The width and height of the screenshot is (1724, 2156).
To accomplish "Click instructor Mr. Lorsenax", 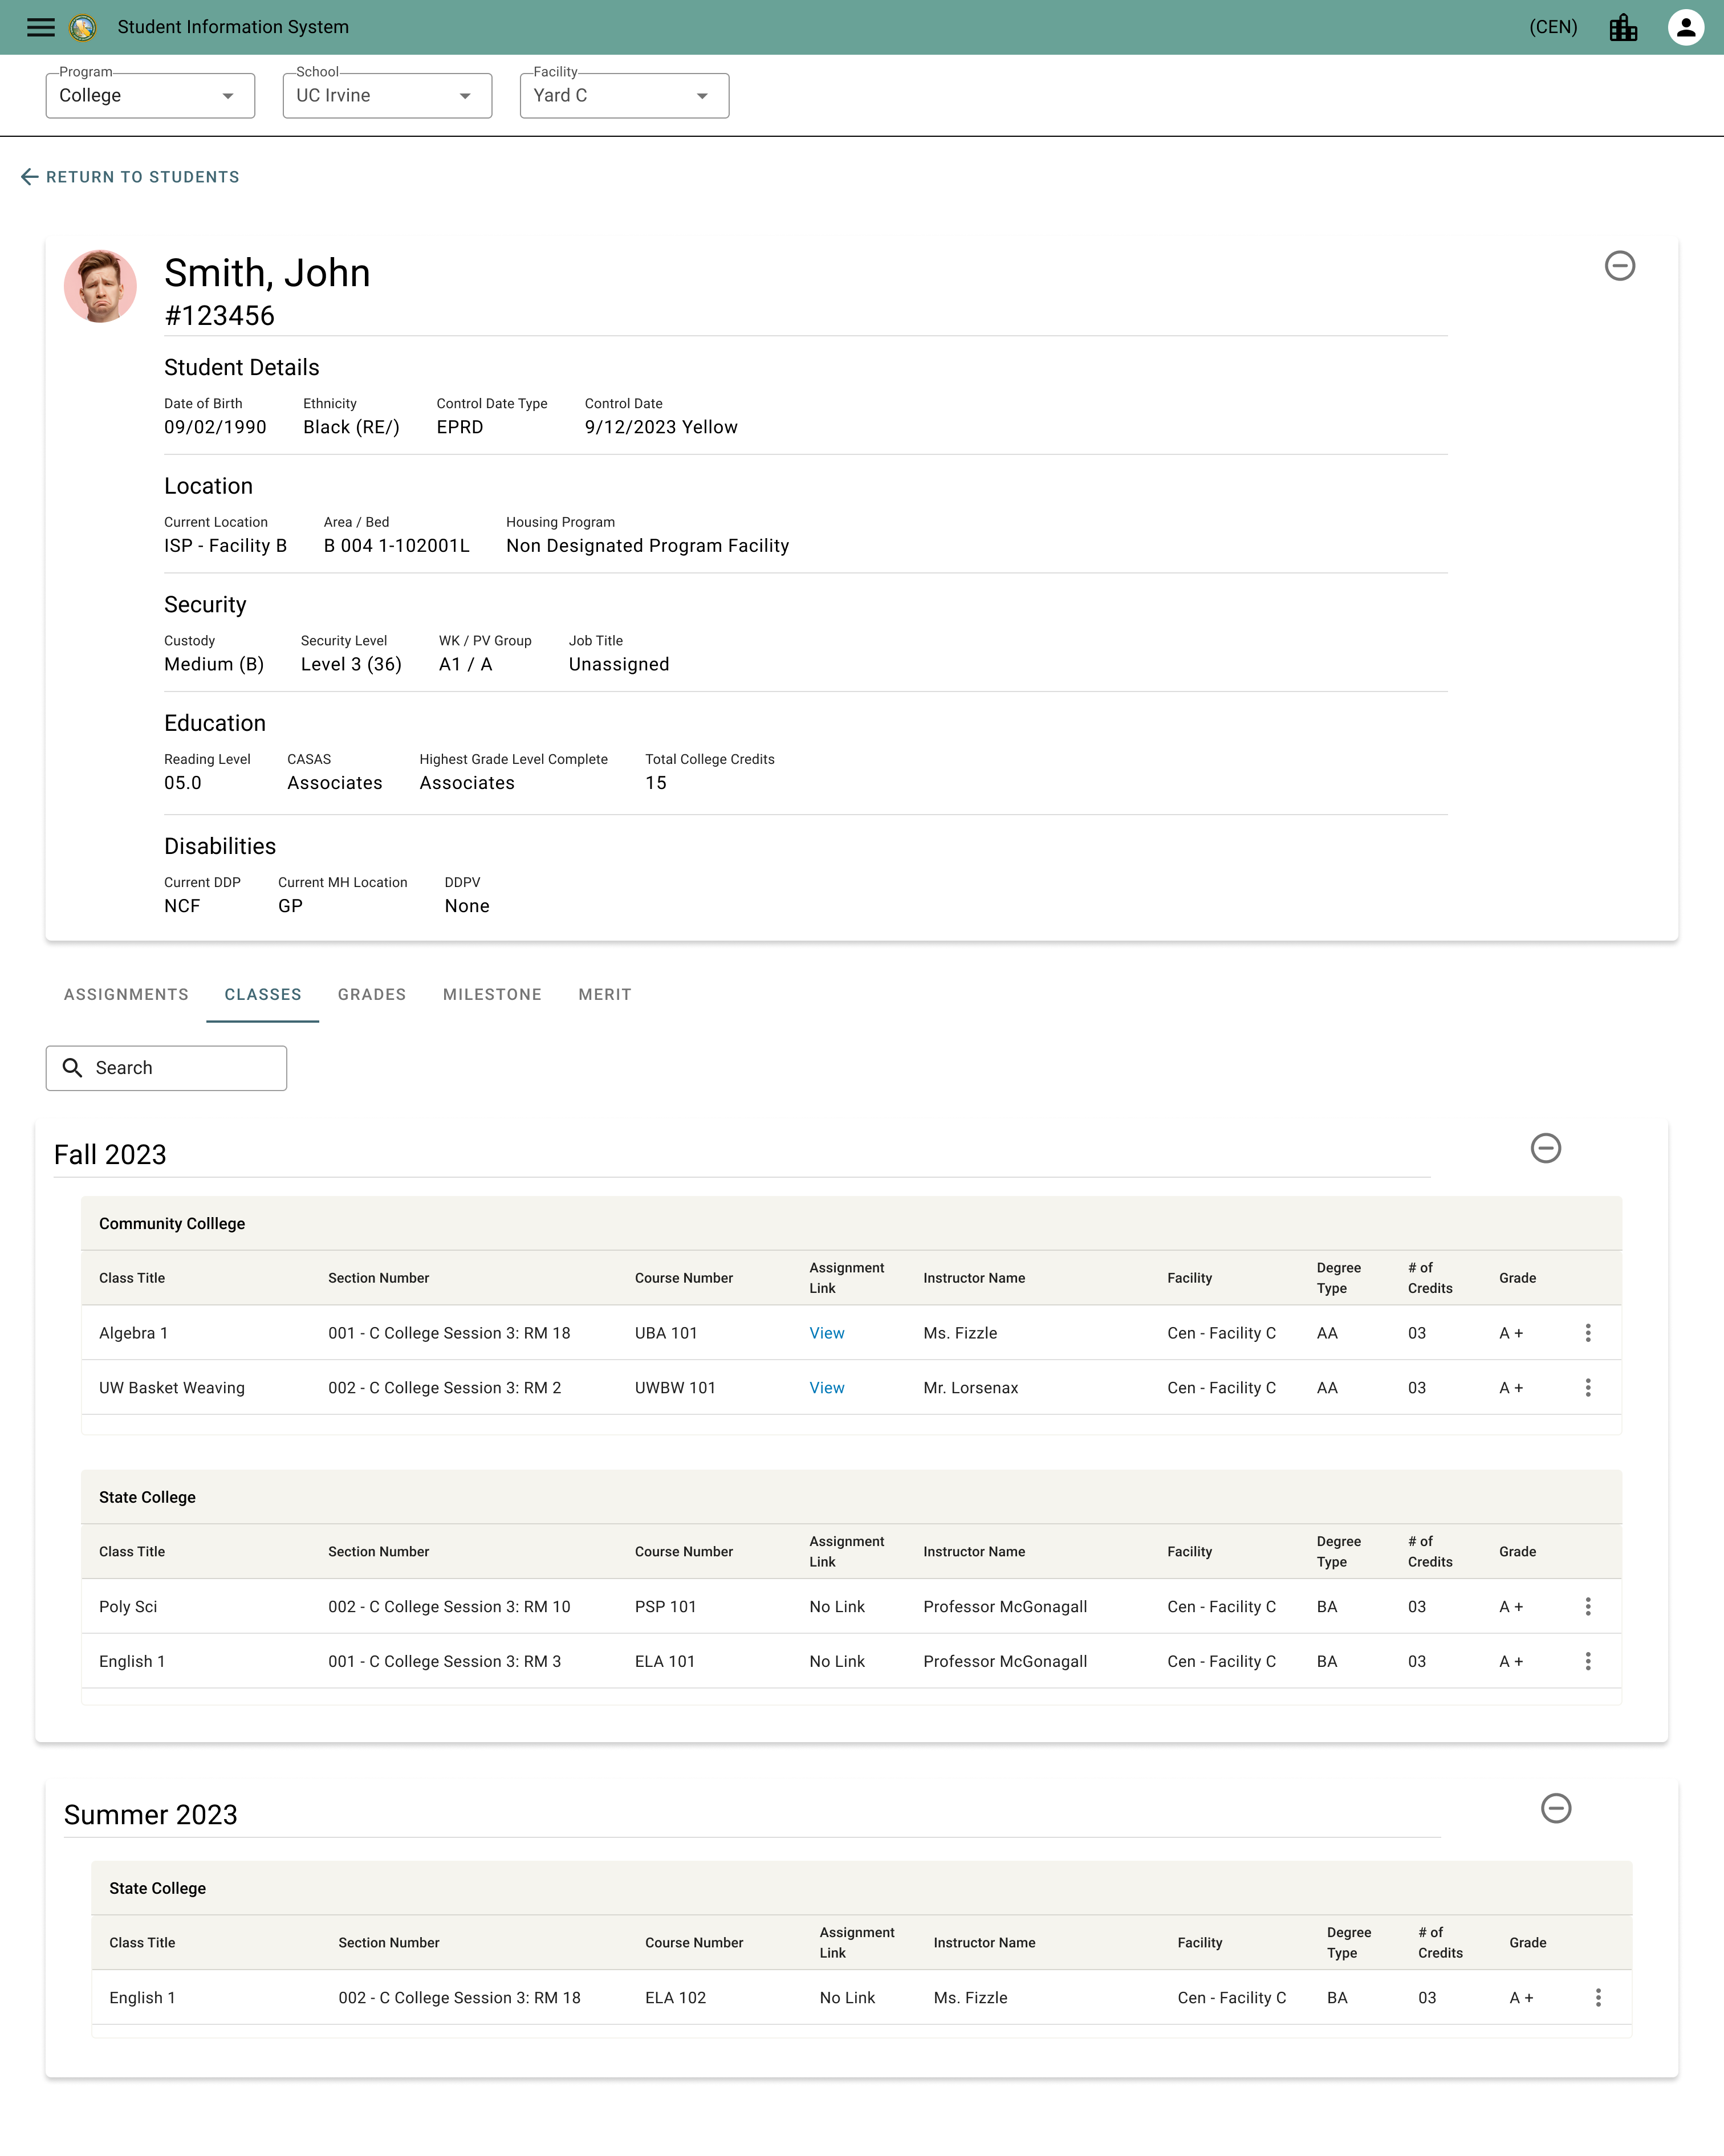I will [x=971, y=1388].
